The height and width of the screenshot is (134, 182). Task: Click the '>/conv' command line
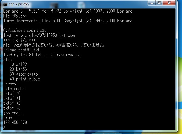(x=10, y=84)
